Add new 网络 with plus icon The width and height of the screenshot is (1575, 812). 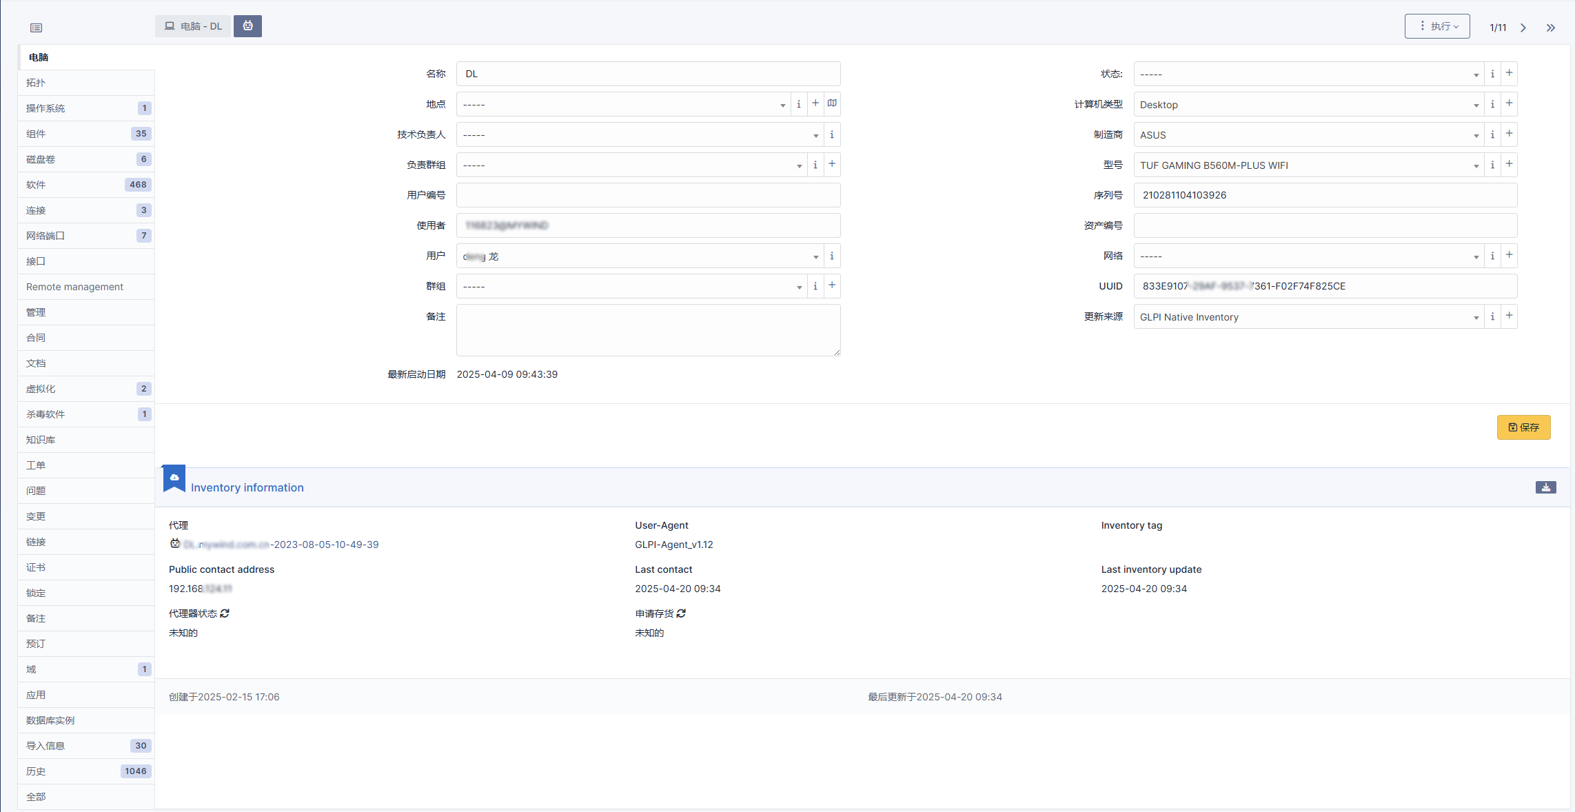(x=1510, y=255)
